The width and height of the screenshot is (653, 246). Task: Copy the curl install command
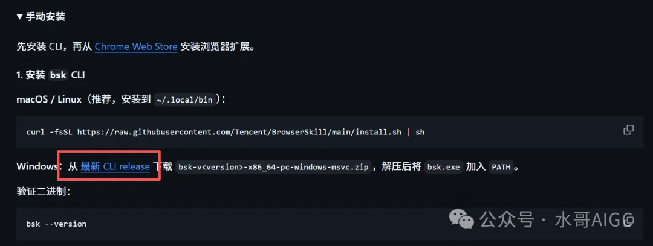628,130
